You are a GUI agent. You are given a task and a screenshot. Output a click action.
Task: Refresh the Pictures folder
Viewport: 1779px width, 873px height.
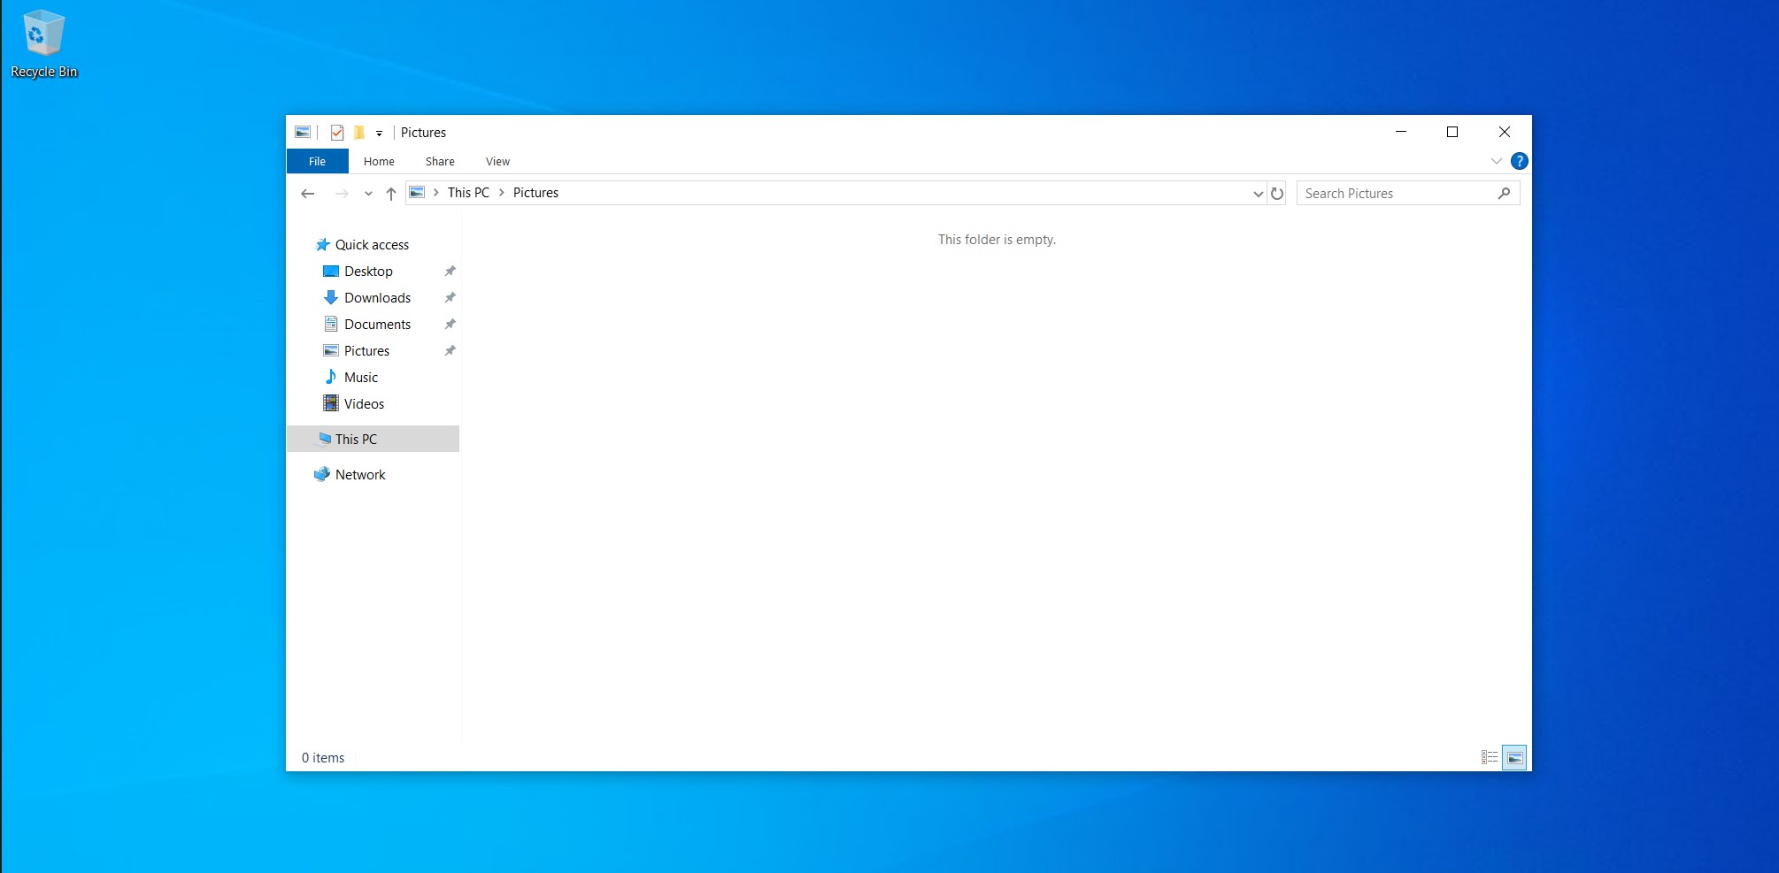[x=1277, y=194]
